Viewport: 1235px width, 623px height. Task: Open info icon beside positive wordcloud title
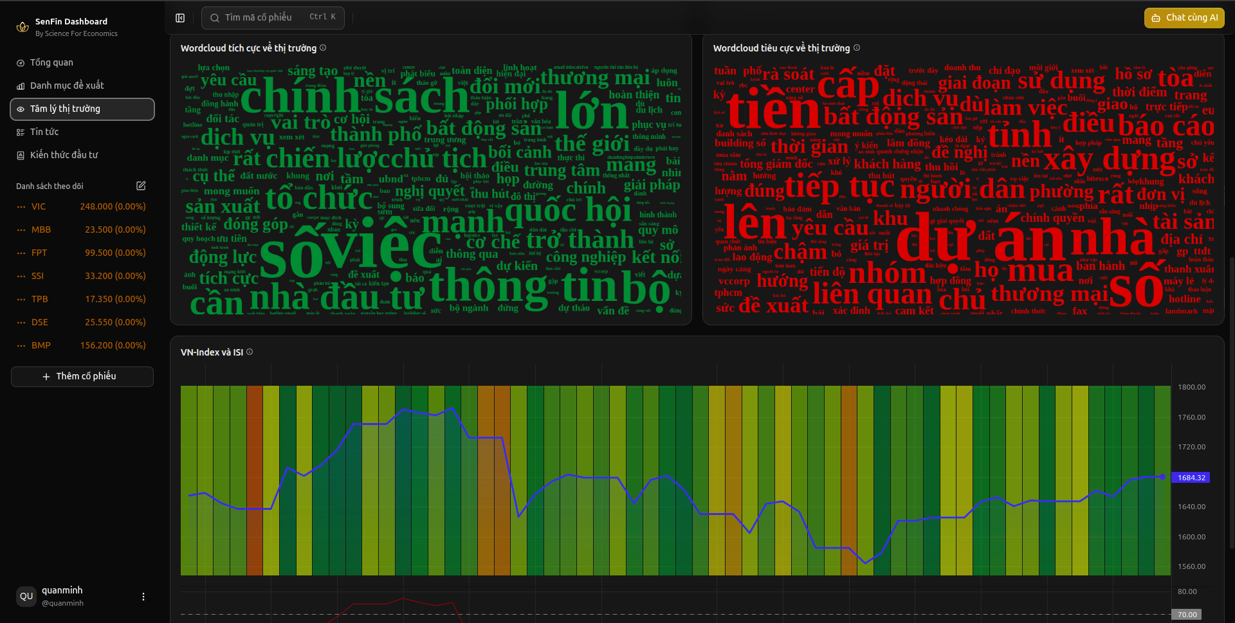(x=323, y=48)
